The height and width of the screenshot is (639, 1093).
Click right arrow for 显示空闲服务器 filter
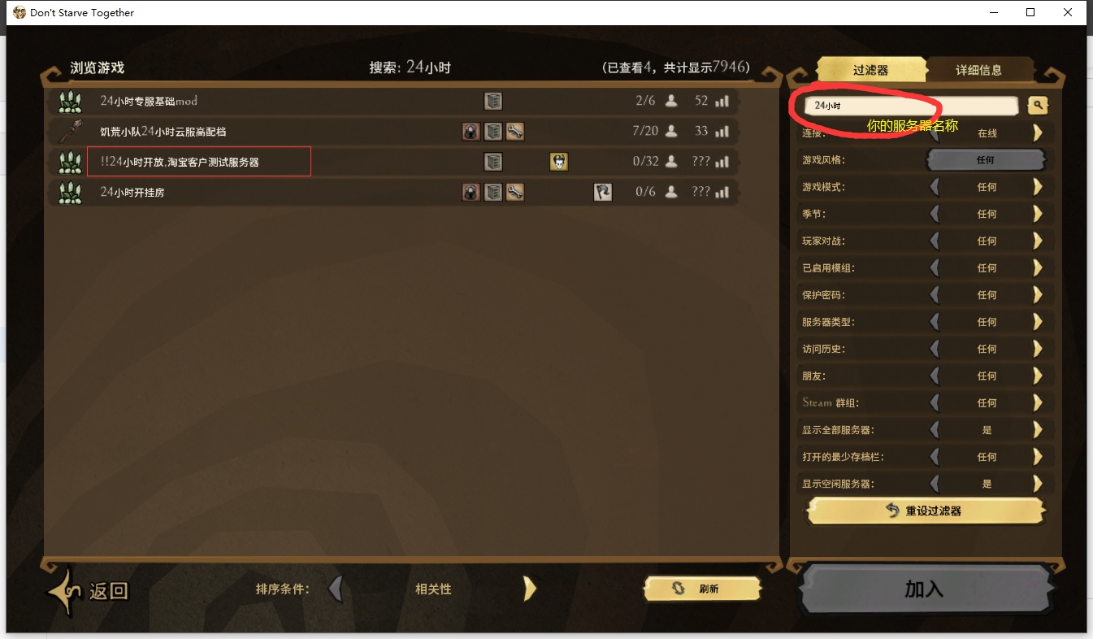pyautogui.click(x=1038, y=484)
